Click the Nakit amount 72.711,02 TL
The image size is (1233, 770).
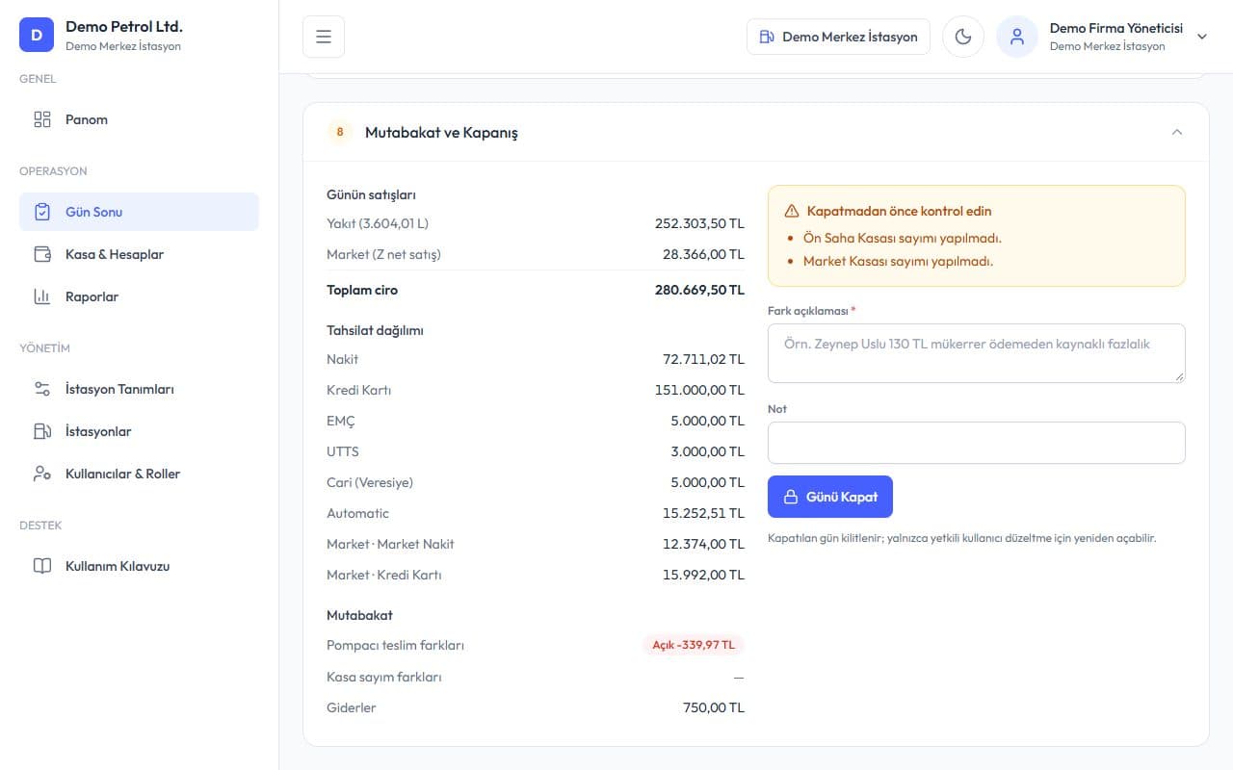click(x=703, y=359)
